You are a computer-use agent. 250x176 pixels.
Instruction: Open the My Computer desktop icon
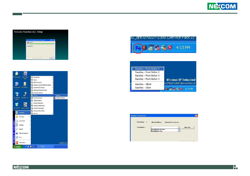(x=17, y=84)
